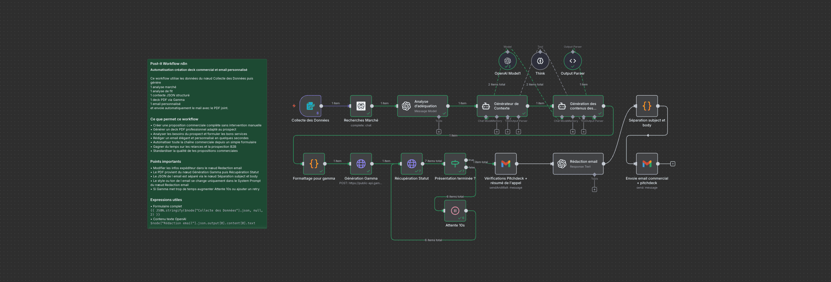Open the Vérifications Pitchdeck Gmail node

pos(506,164)
